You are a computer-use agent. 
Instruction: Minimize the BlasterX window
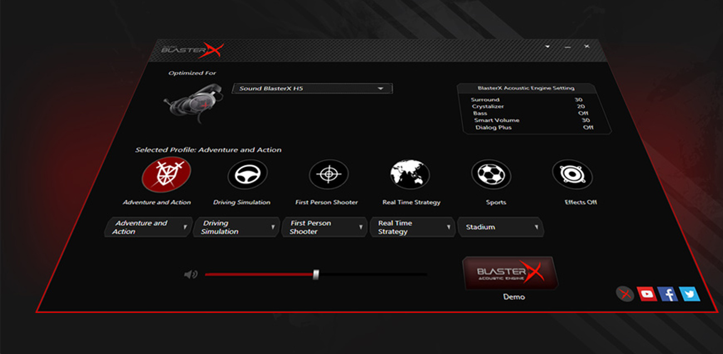(x=567, y=47)
